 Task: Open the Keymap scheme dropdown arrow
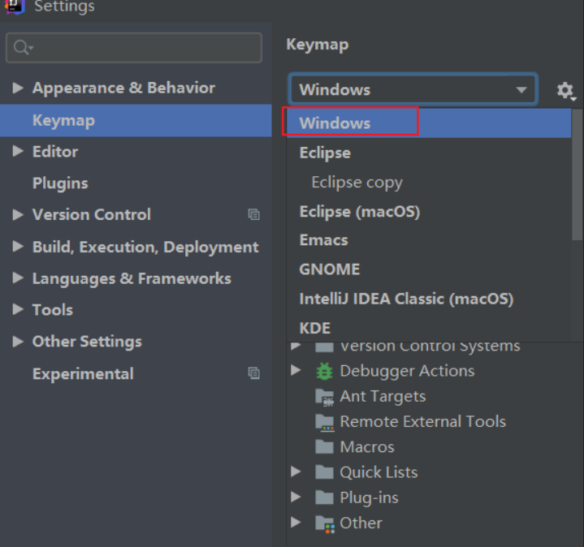click(521, 90)
